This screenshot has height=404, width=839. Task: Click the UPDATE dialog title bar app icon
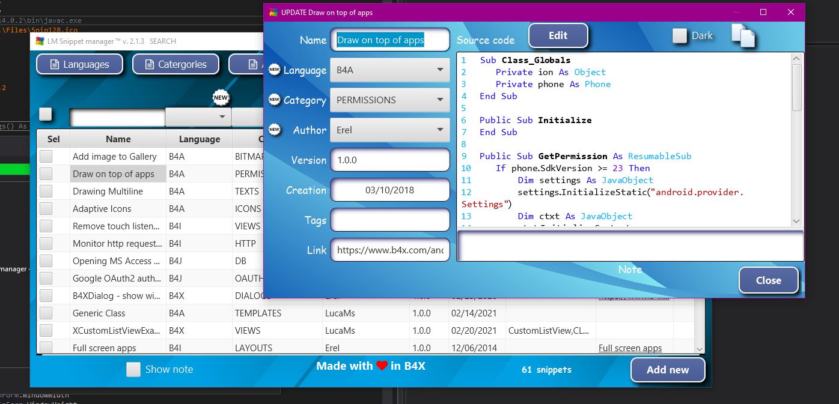click(x=273, y=12)
